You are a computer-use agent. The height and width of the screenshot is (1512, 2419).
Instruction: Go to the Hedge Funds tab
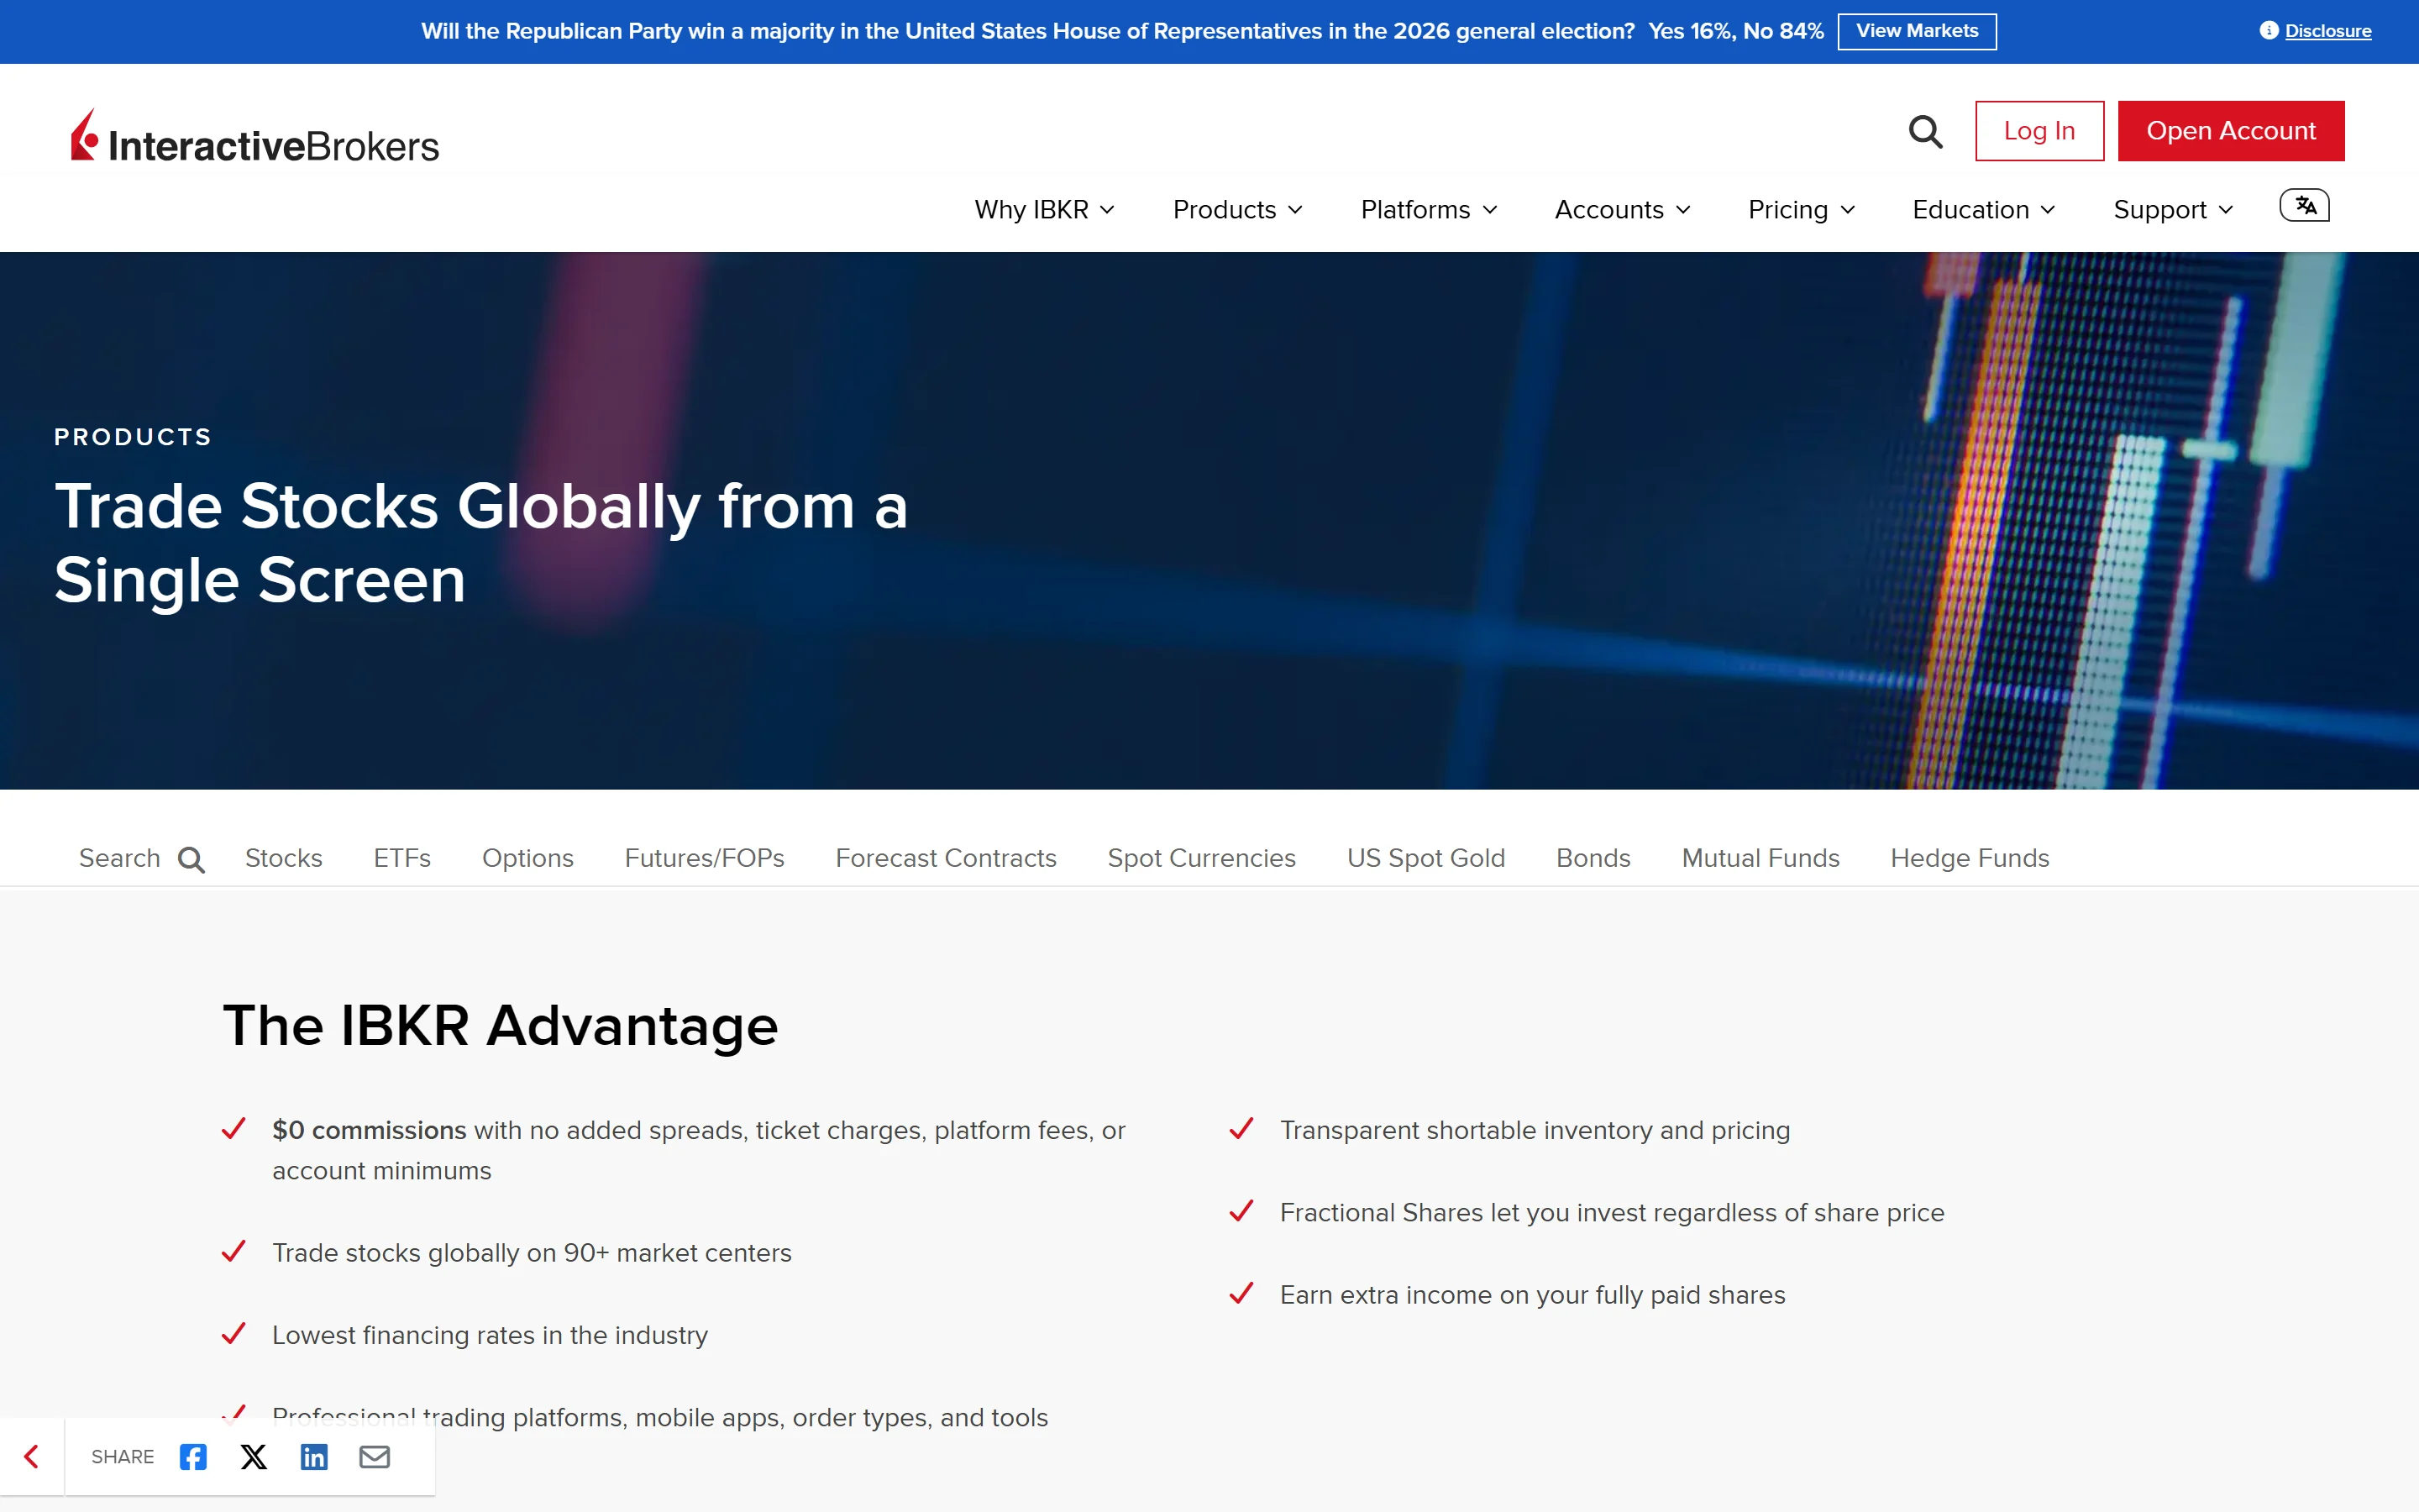(1968, 858)
